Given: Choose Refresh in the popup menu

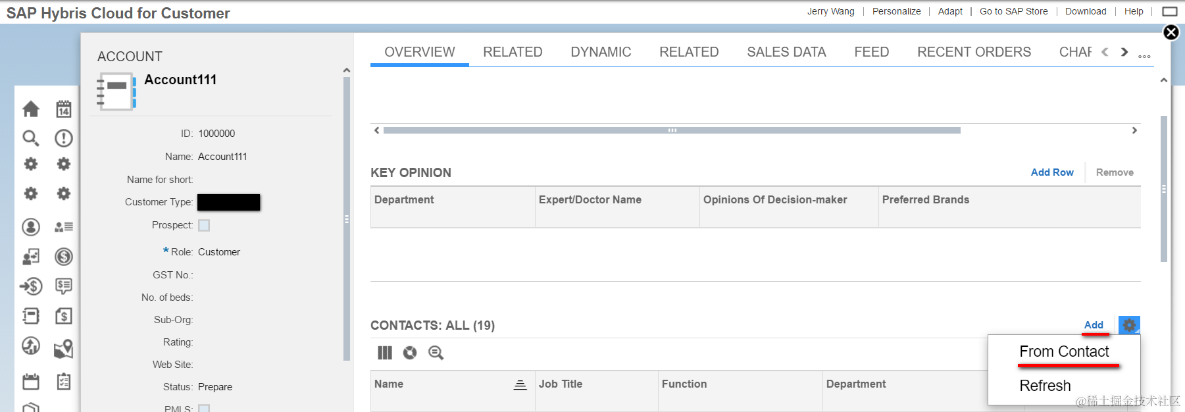Looking at the screenshot, I should (x=1045, y=386).
